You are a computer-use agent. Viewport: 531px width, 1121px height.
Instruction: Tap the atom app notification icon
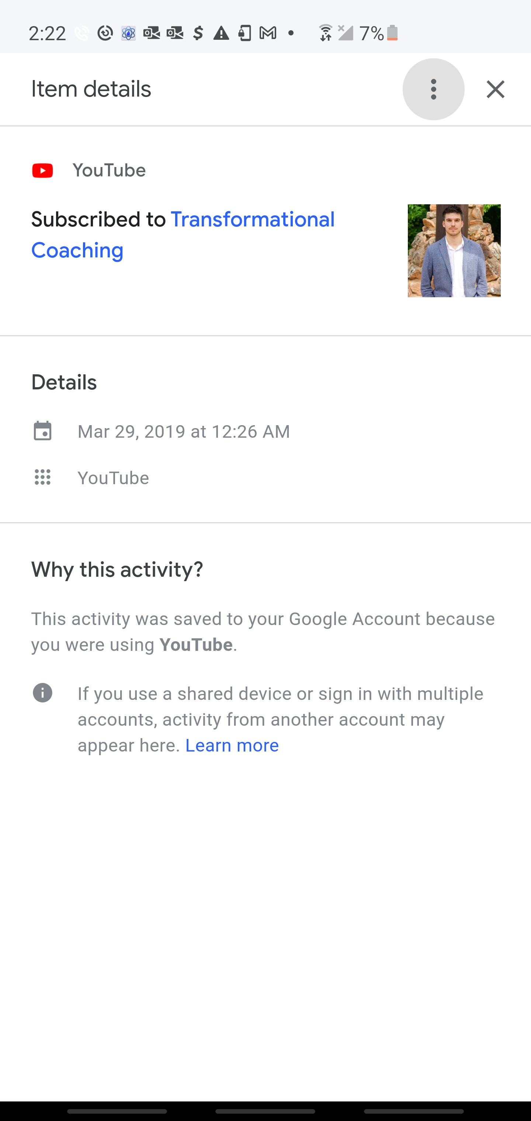click(x=128, y=33)
